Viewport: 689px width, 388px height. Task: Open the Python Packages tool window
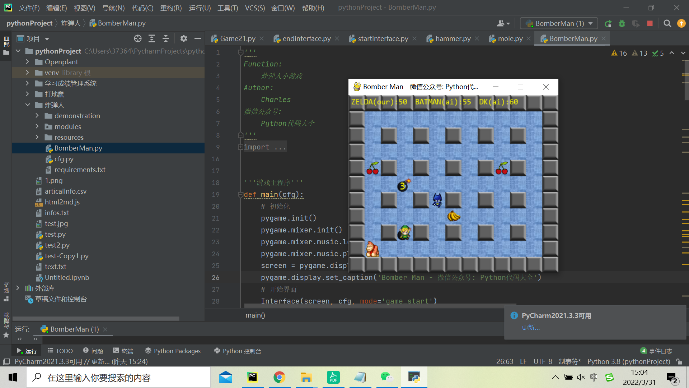[x=173, y=351]
